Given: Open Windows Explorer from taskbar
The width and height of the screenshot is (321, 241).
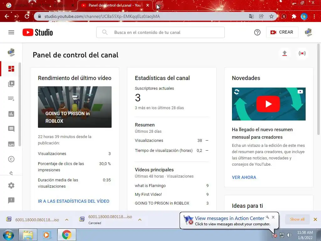Looking at the screenshot, I should pos(28,235).
